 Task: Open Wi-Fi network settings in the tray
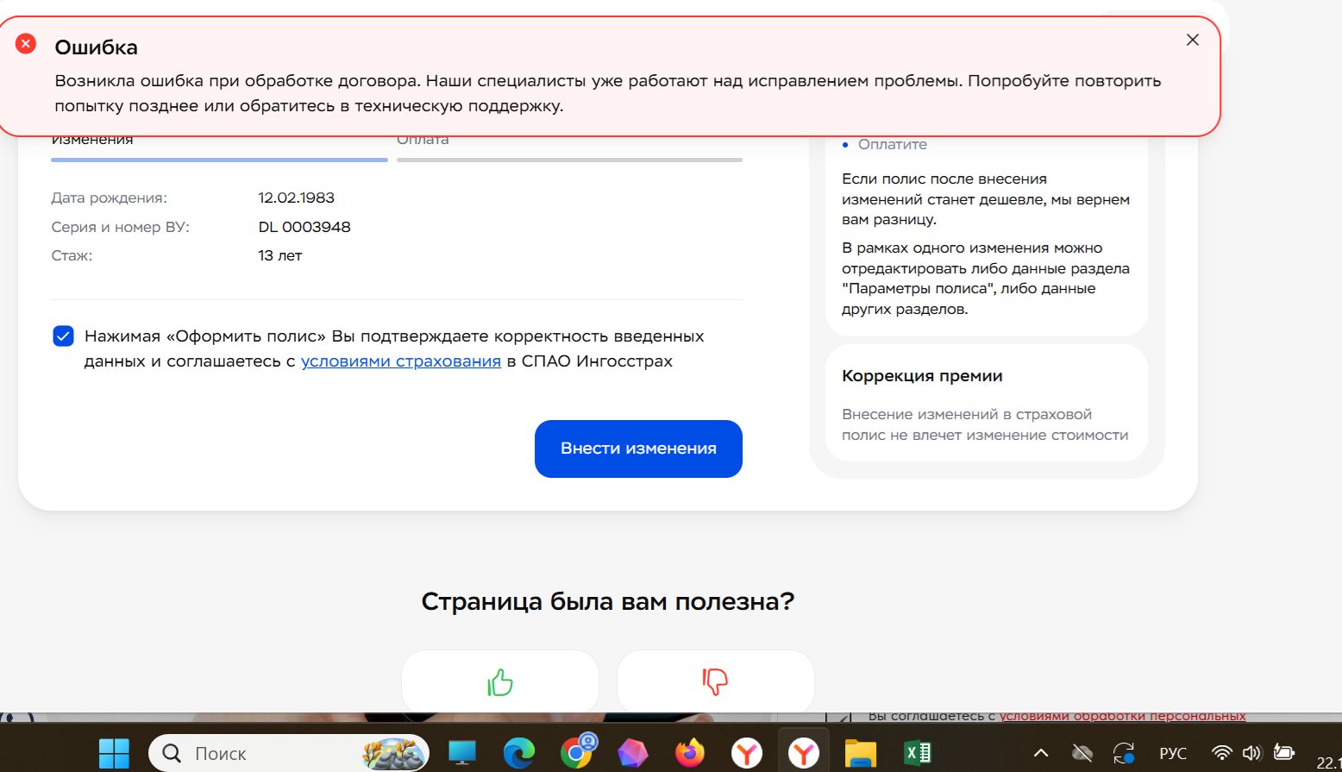click(x=1221, y=753)
